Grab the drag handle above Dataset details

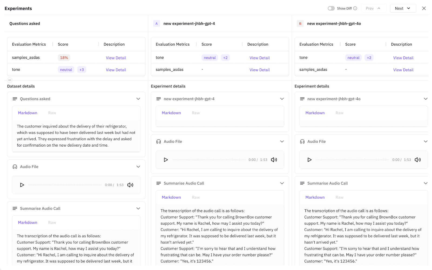pyautogui.click(x=10, y=80)
